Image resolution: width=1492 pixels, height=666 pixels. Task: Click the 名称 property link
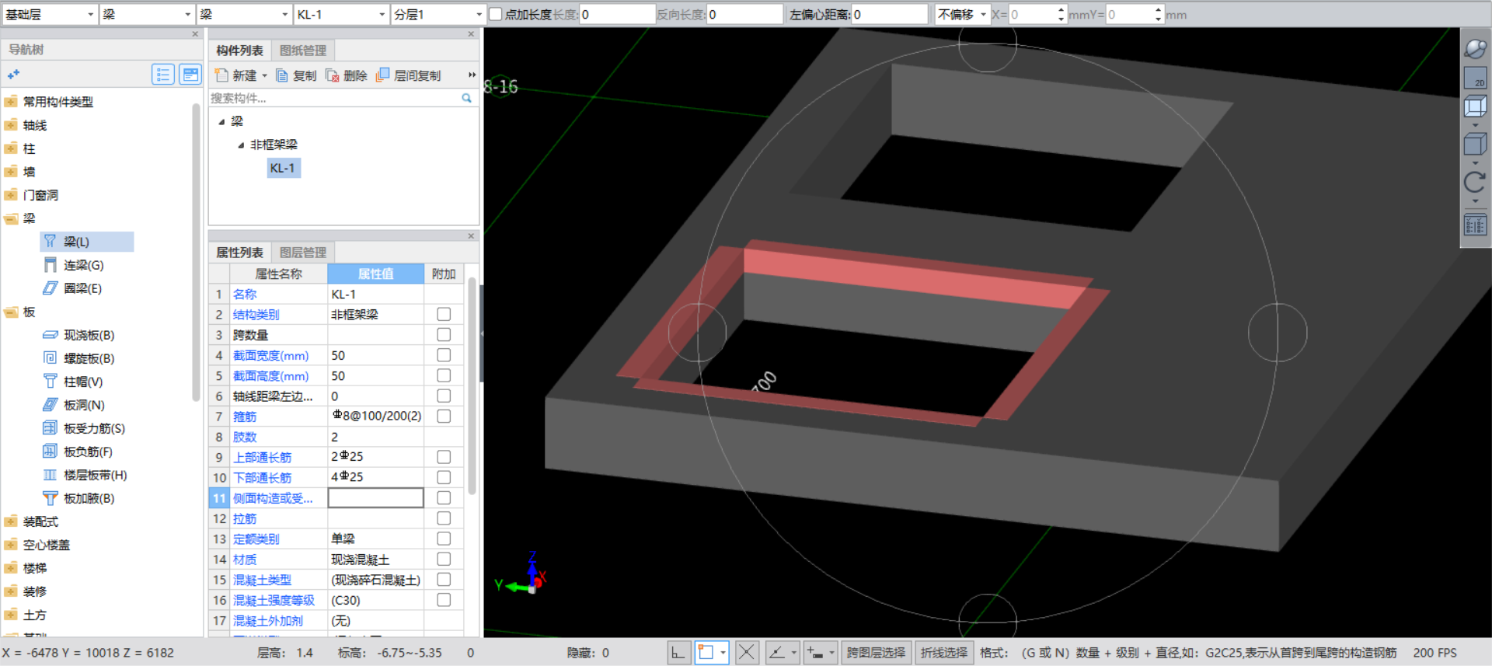(245, 295)
